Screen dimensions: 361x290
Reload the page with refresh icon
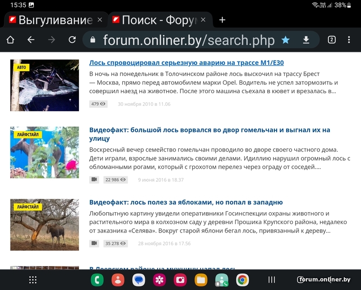pos(72,40)
